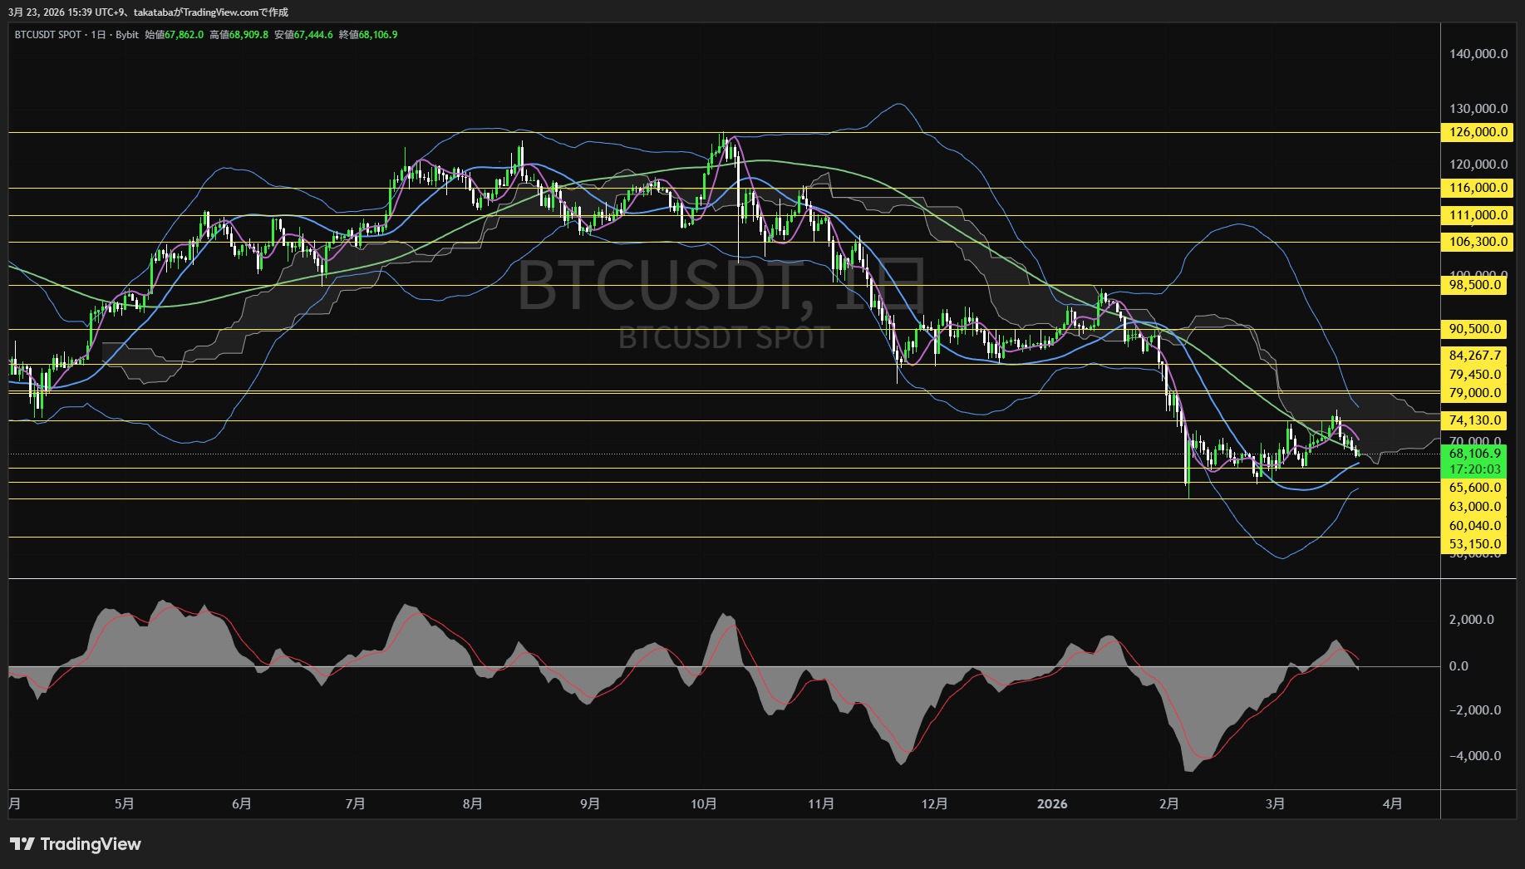
Task: Click the countdown timer 17:20:03
Action: coord(1474,469)
